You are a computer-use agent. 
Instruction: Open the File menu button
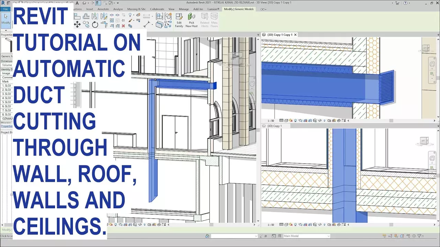(5, 9)
